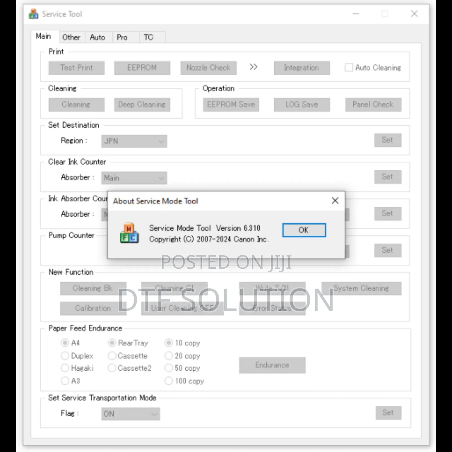Choose the 20 copy option

point(169,355)
